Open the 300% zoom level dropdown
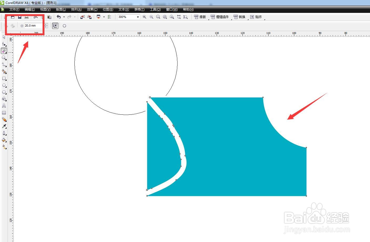This screenshot has width=370, height=242. pos(138,17)
